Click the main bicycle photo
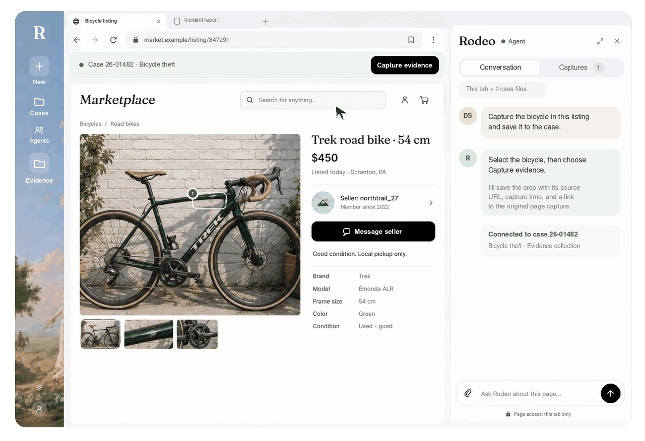Viewport: 645px width, 441px height. tap(190, 225)
